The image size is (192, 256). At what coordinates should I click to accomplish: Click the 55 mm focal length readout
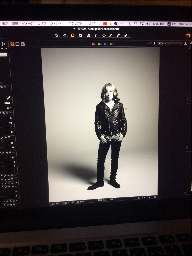pyautogui.click(x=80, y=202)
